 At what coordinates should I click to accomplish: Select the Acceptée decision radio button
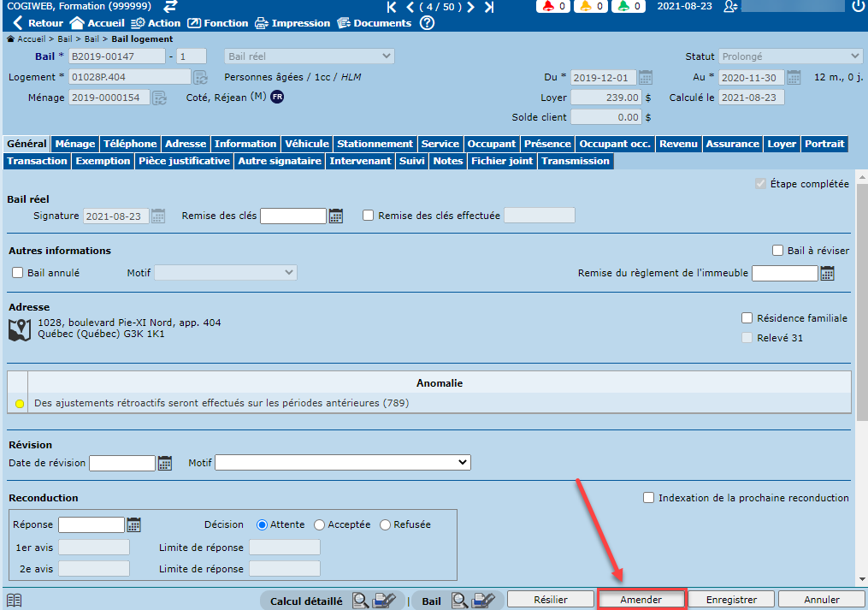(x=320, y=524)
